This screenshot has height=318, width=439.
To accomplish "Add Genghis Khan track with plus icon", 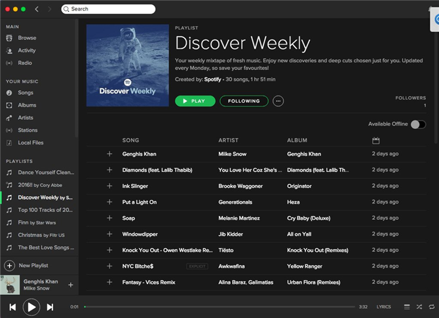I will [x=109, y=154].
